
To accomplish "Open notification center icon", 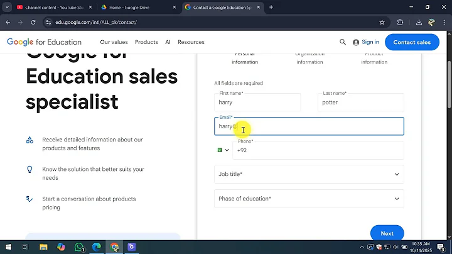I will tap(441, 247).
